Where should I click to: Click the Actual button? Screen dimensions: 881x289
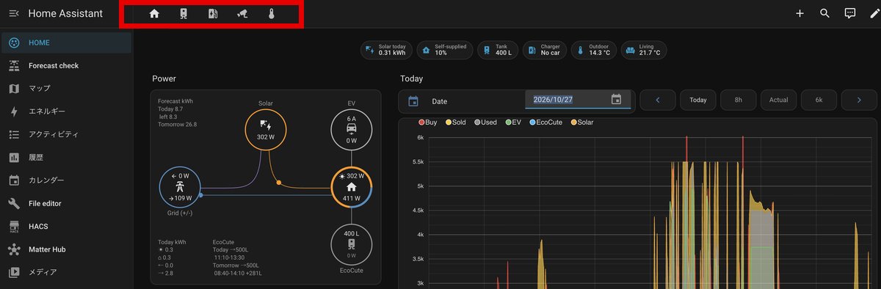coord(778,100)
